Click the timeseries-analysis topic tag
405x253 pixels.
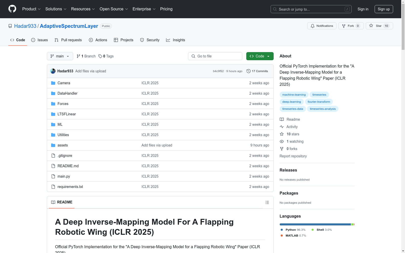click(x=323, y=109)
